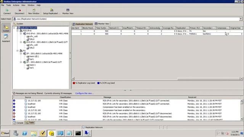The image size is (244, 137).
Task: Click left arrow of monitor horizontal scrollbar
Action: click(73, 78)
